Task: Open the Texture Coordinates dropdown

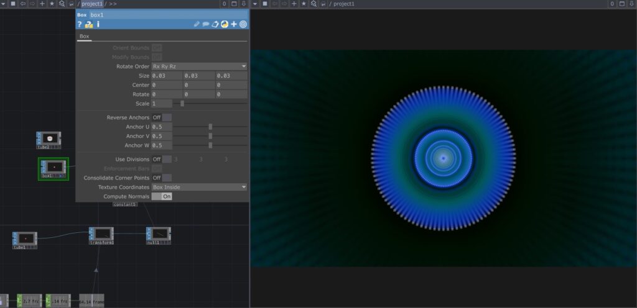Action: (199, 187)
